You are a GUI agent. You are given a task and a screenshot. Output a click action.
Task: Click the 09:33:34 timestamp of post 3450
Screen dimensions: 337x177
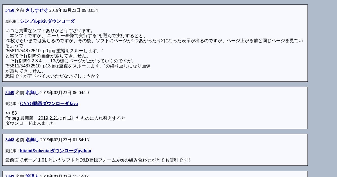click(90, 10)
